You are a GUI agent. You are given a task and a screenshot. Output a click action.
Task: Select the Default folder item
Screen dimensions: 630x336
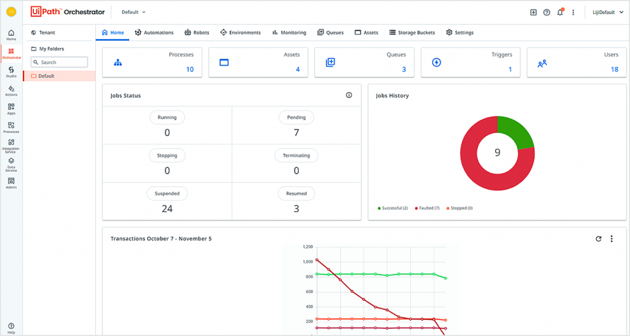(59, 76)
